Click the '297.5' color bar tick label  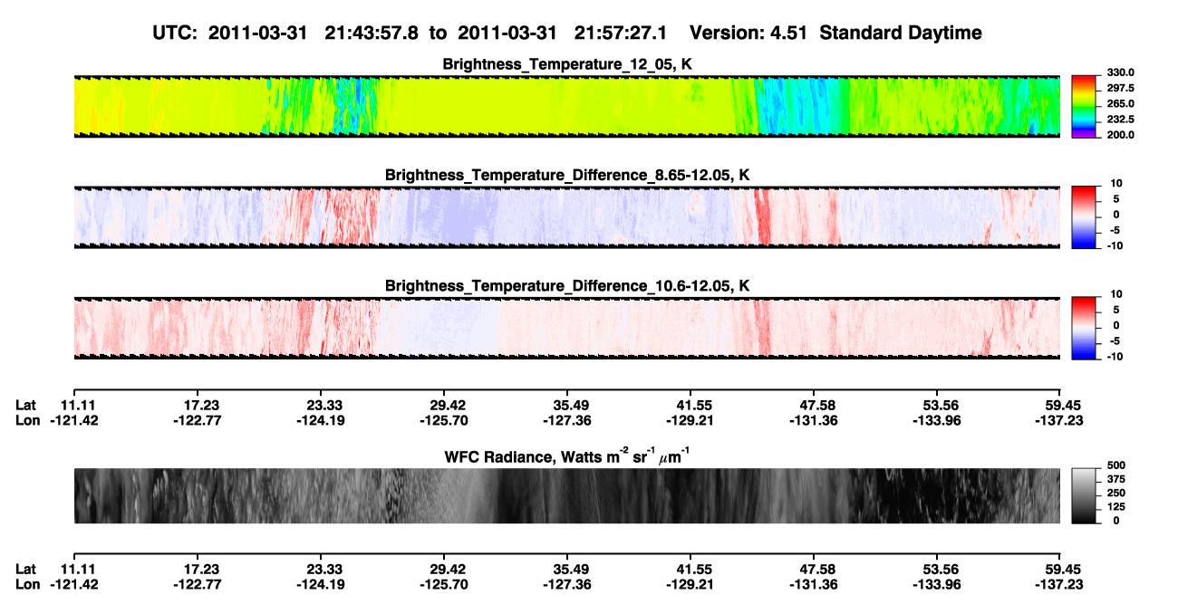[1121, 89]
